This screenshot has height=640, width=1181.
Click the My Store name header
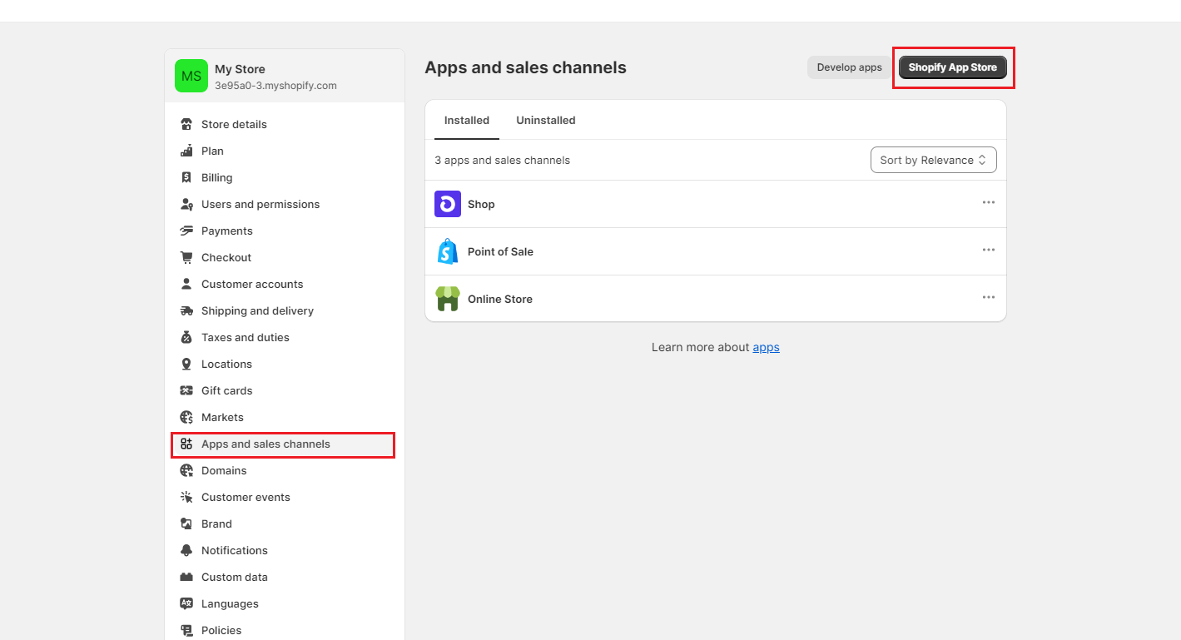pyautogui.click(x=240, y=69)
